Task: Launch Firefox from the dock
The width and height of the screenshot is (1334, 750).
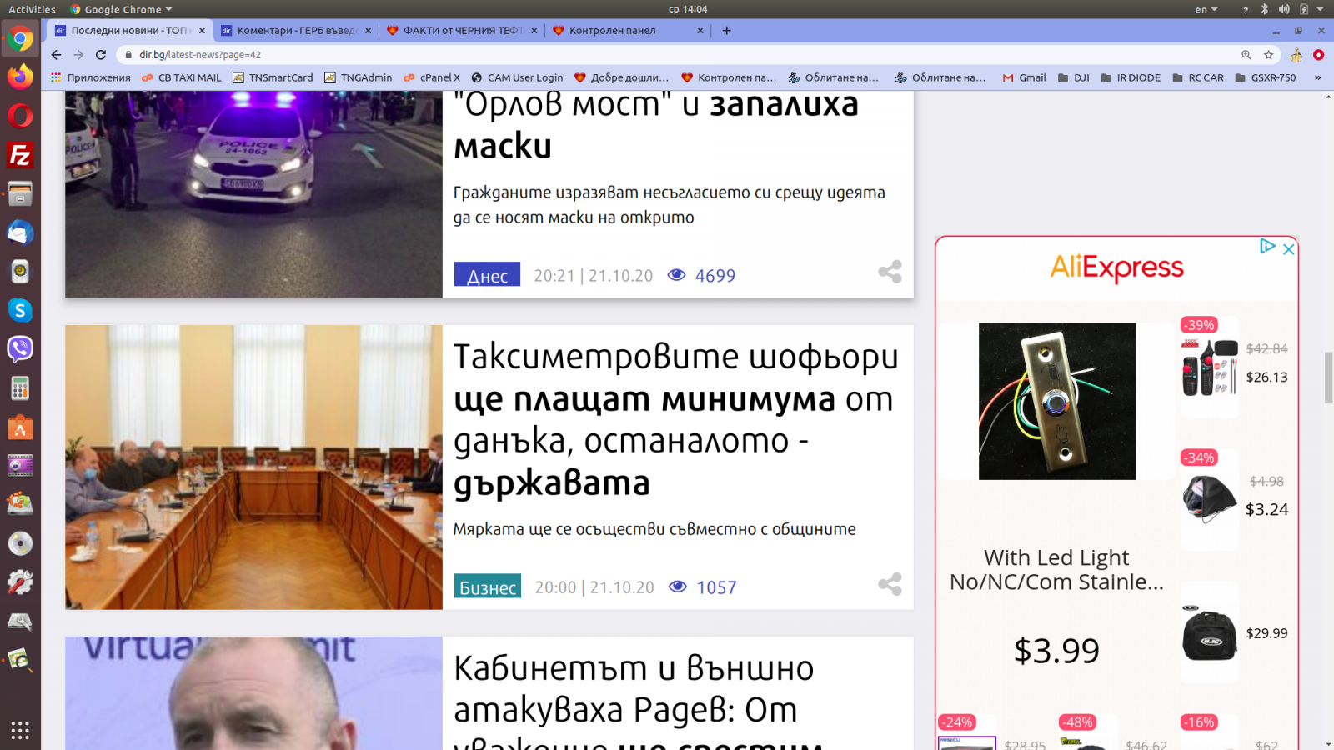Action: [20, 77]
